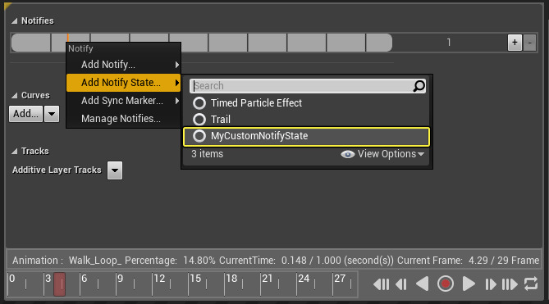Pick MyCustomNotifyState from the list
Image resolution: width=549 pixels, height=304 pixels.
(x=306, y=136)
